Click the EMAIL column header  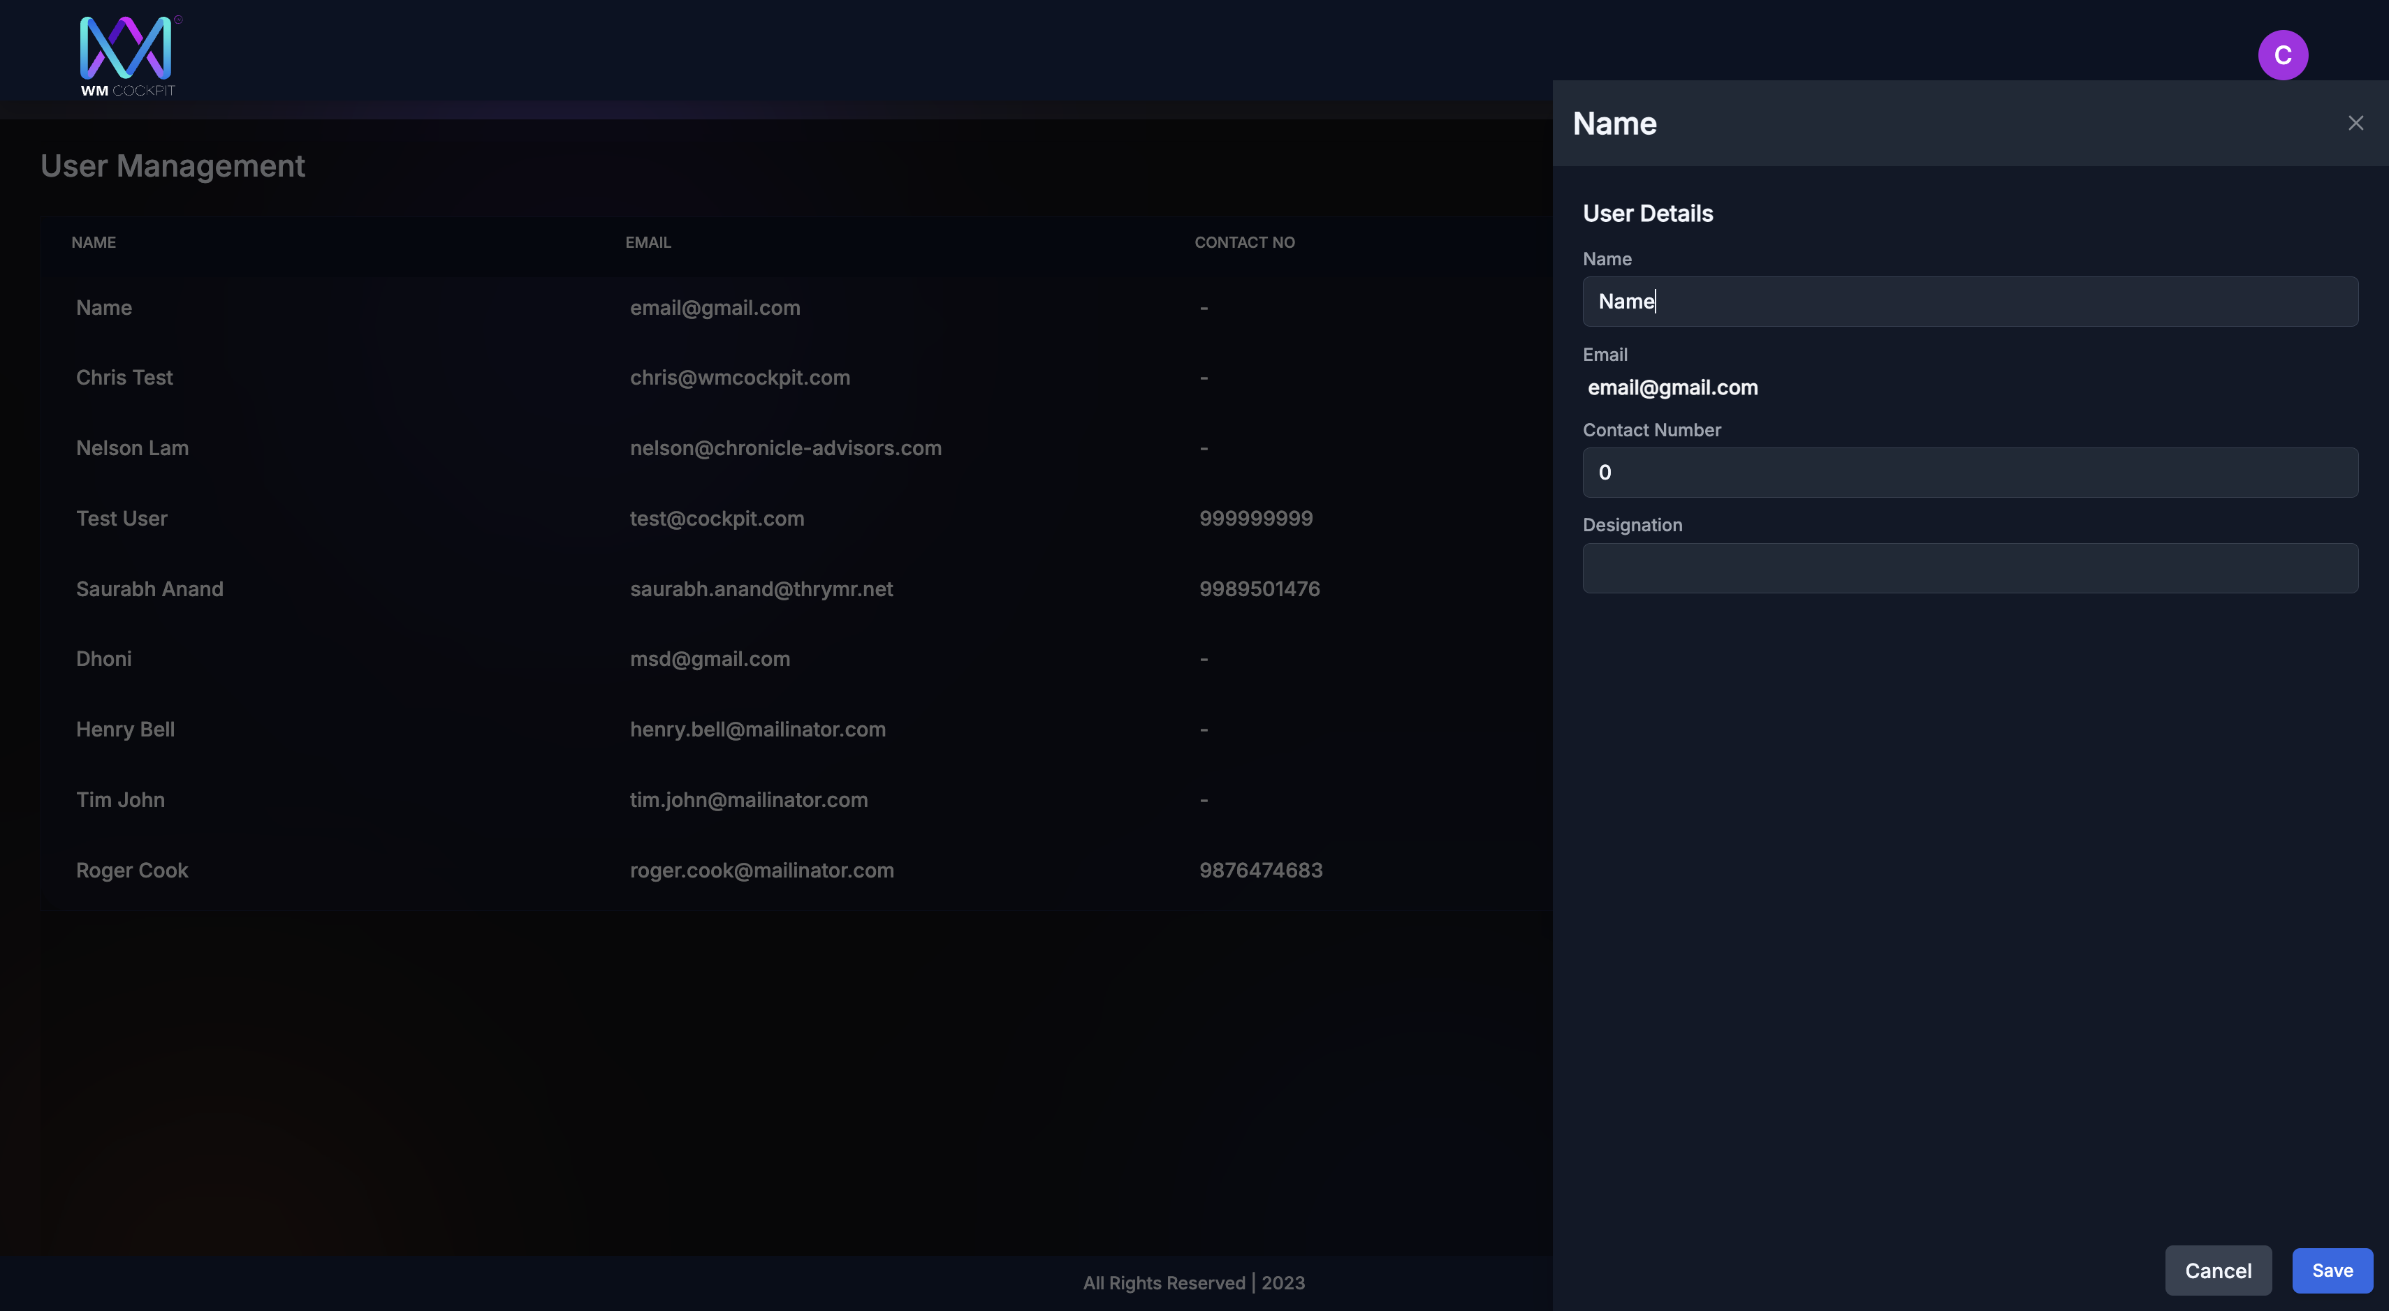click(x=648, y=242)
